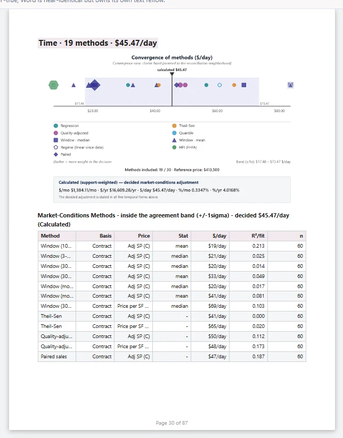Select the Stat column header
The image size is (343, 438).
tap(171, 236)
